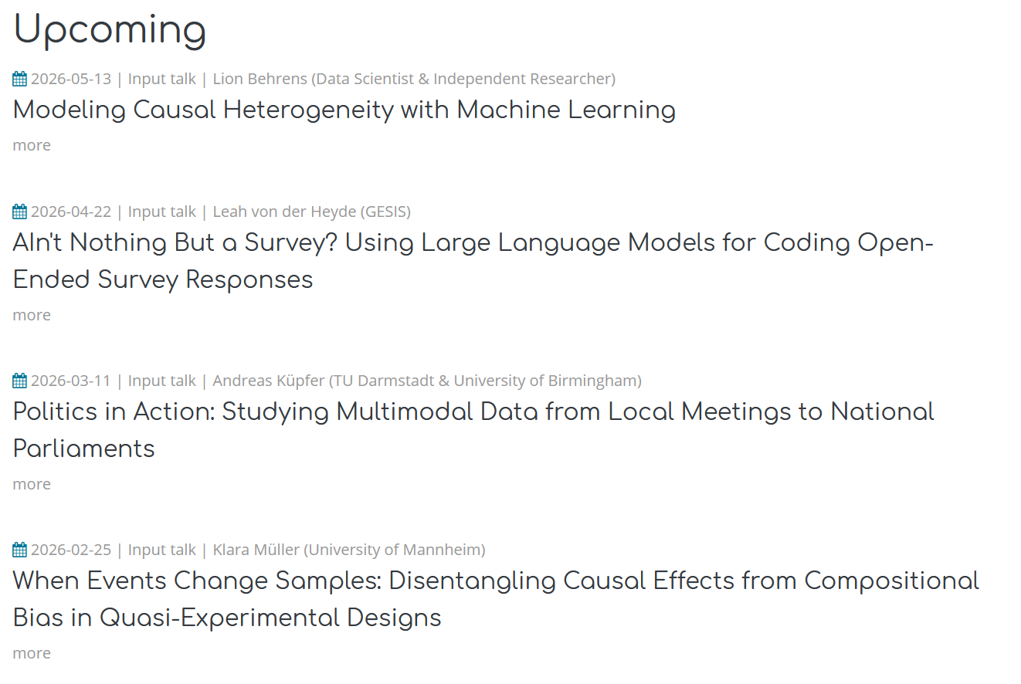
Task: Click the date text 2026-03-11
Action: (71, 381)
